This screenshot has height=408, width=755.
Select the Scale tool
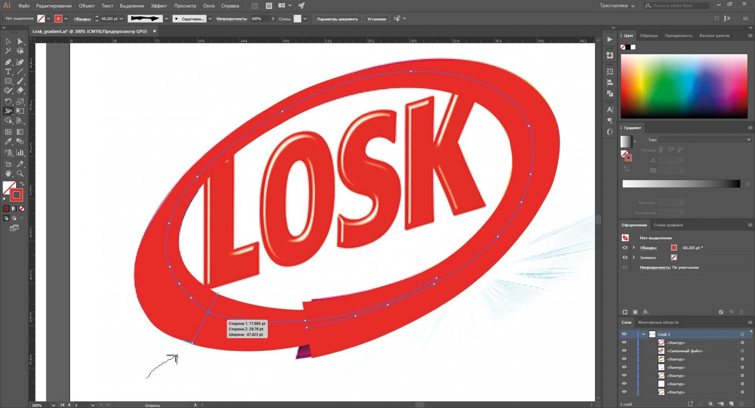point(20,102)
